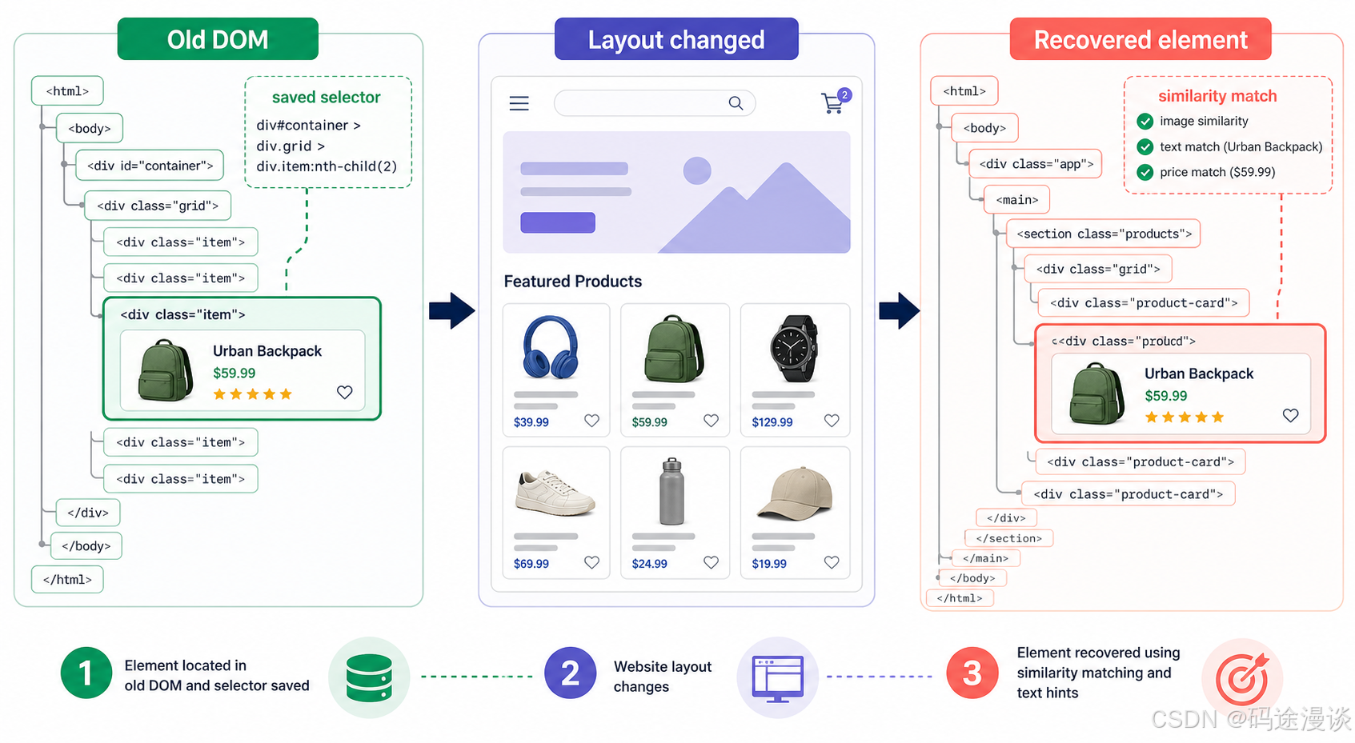
Task: Heart the Urban Backpack in Old DOM panel
Action: tap(344, 392)
